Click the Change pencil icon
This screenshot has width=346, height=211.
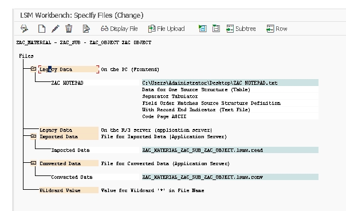(x=55, y=29)
